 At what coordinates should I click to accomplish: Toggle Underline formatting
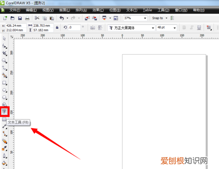(199, 28)
